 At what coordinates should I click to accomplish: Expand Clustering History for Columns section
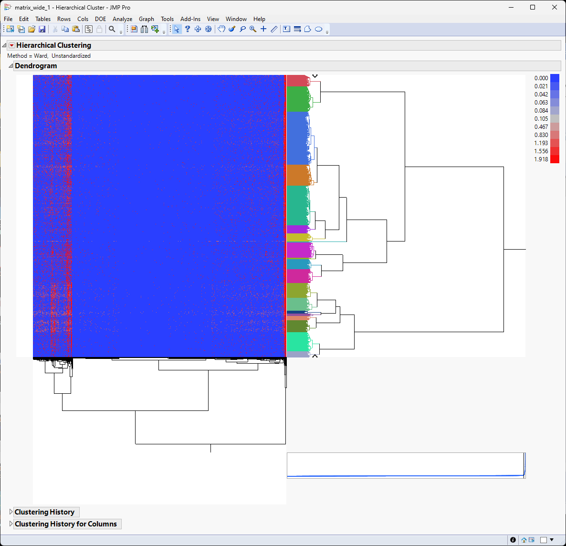pyautogui.click(x=11, y=524)
